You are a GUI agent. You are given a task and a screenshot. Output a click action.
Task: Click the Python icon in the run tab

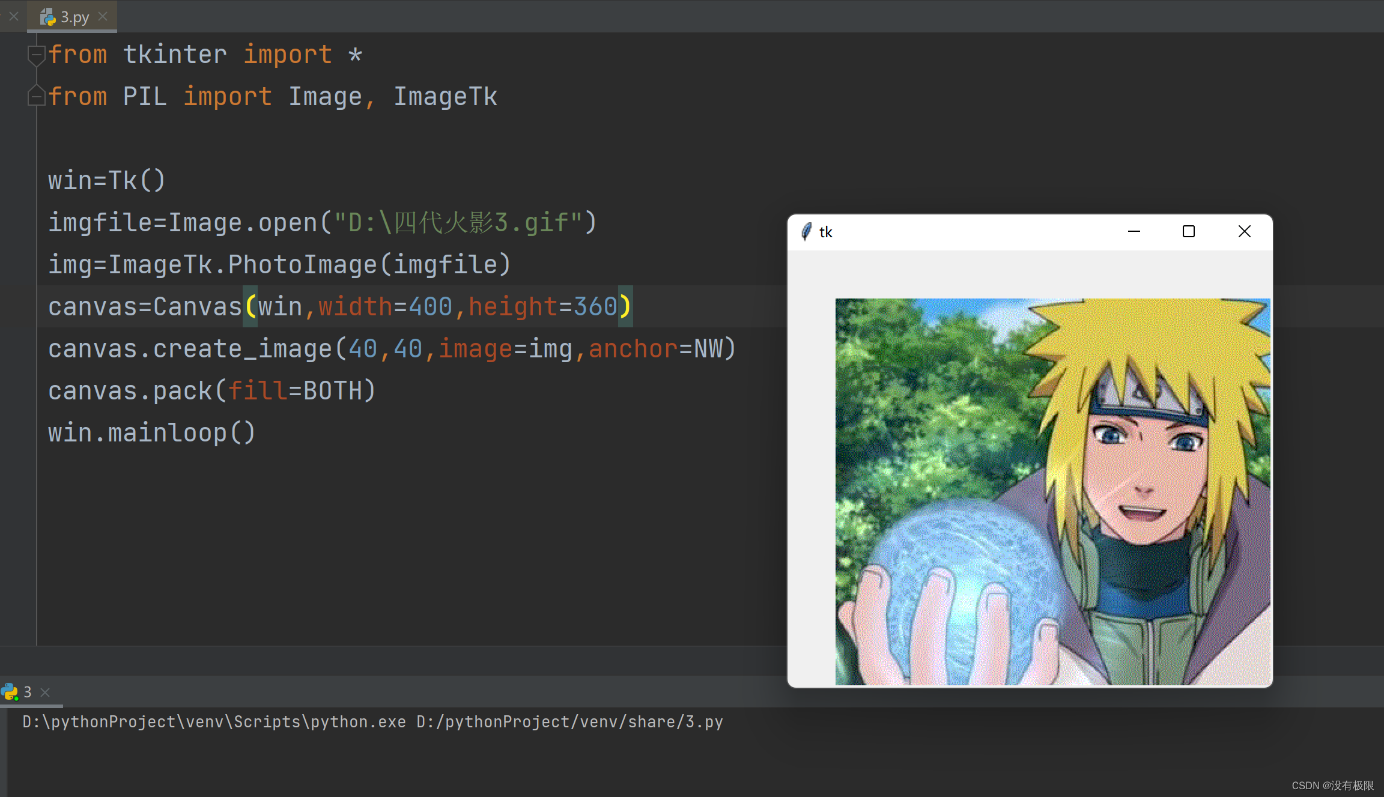point(10,692)
